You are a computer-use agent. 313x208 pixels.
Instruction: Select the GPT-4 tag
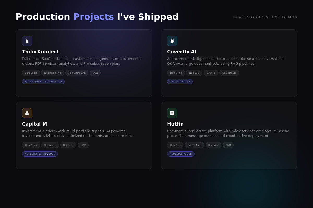(211, 73)
